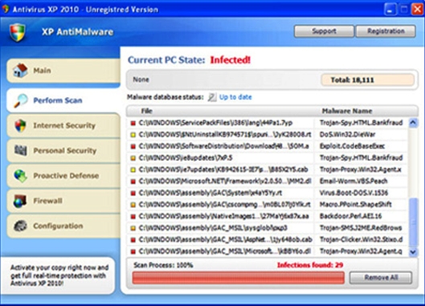Click the Remove All button
425x306 pixels.
(x=381, y=278)
